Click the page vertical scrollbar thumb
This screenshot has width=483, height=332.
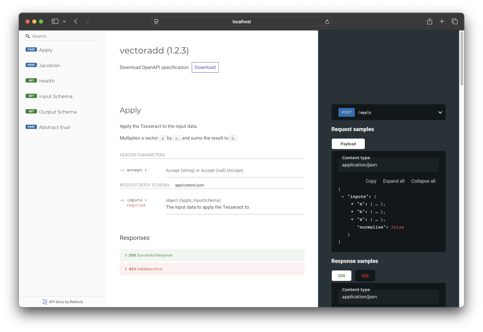point(462,58)
